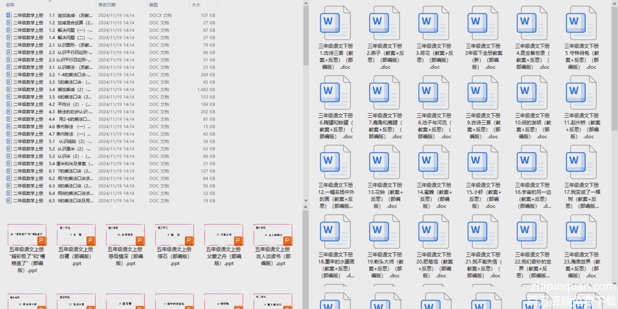Sort files by 修改日期 column

107,5
